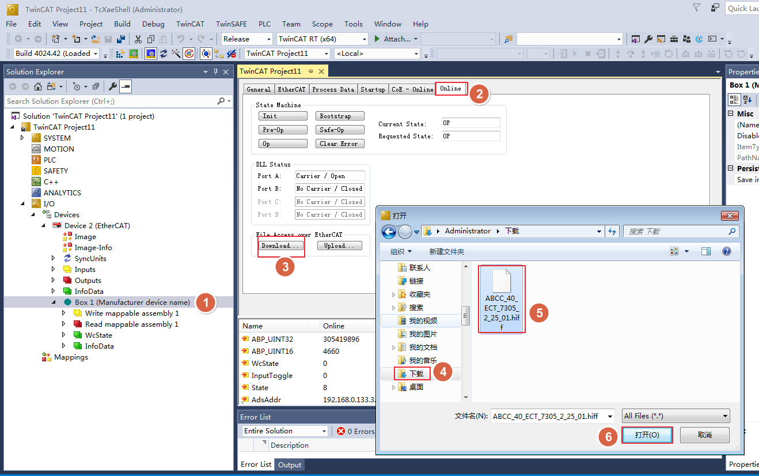This screenshot has height=476, width=759.
Task: Switch to the CoE - Online tab
Action: (412, 89)
